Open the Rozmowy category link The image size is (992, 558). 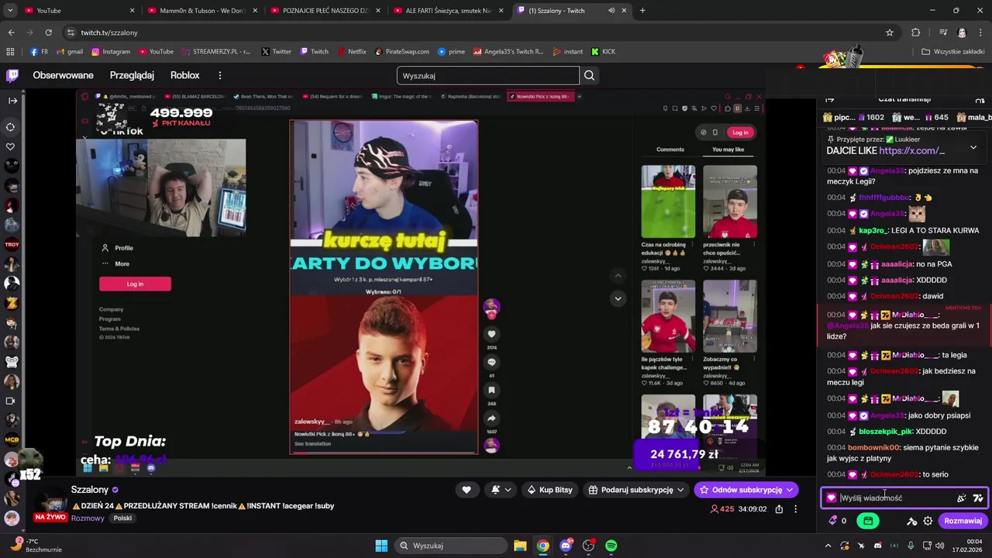(88, 518)
